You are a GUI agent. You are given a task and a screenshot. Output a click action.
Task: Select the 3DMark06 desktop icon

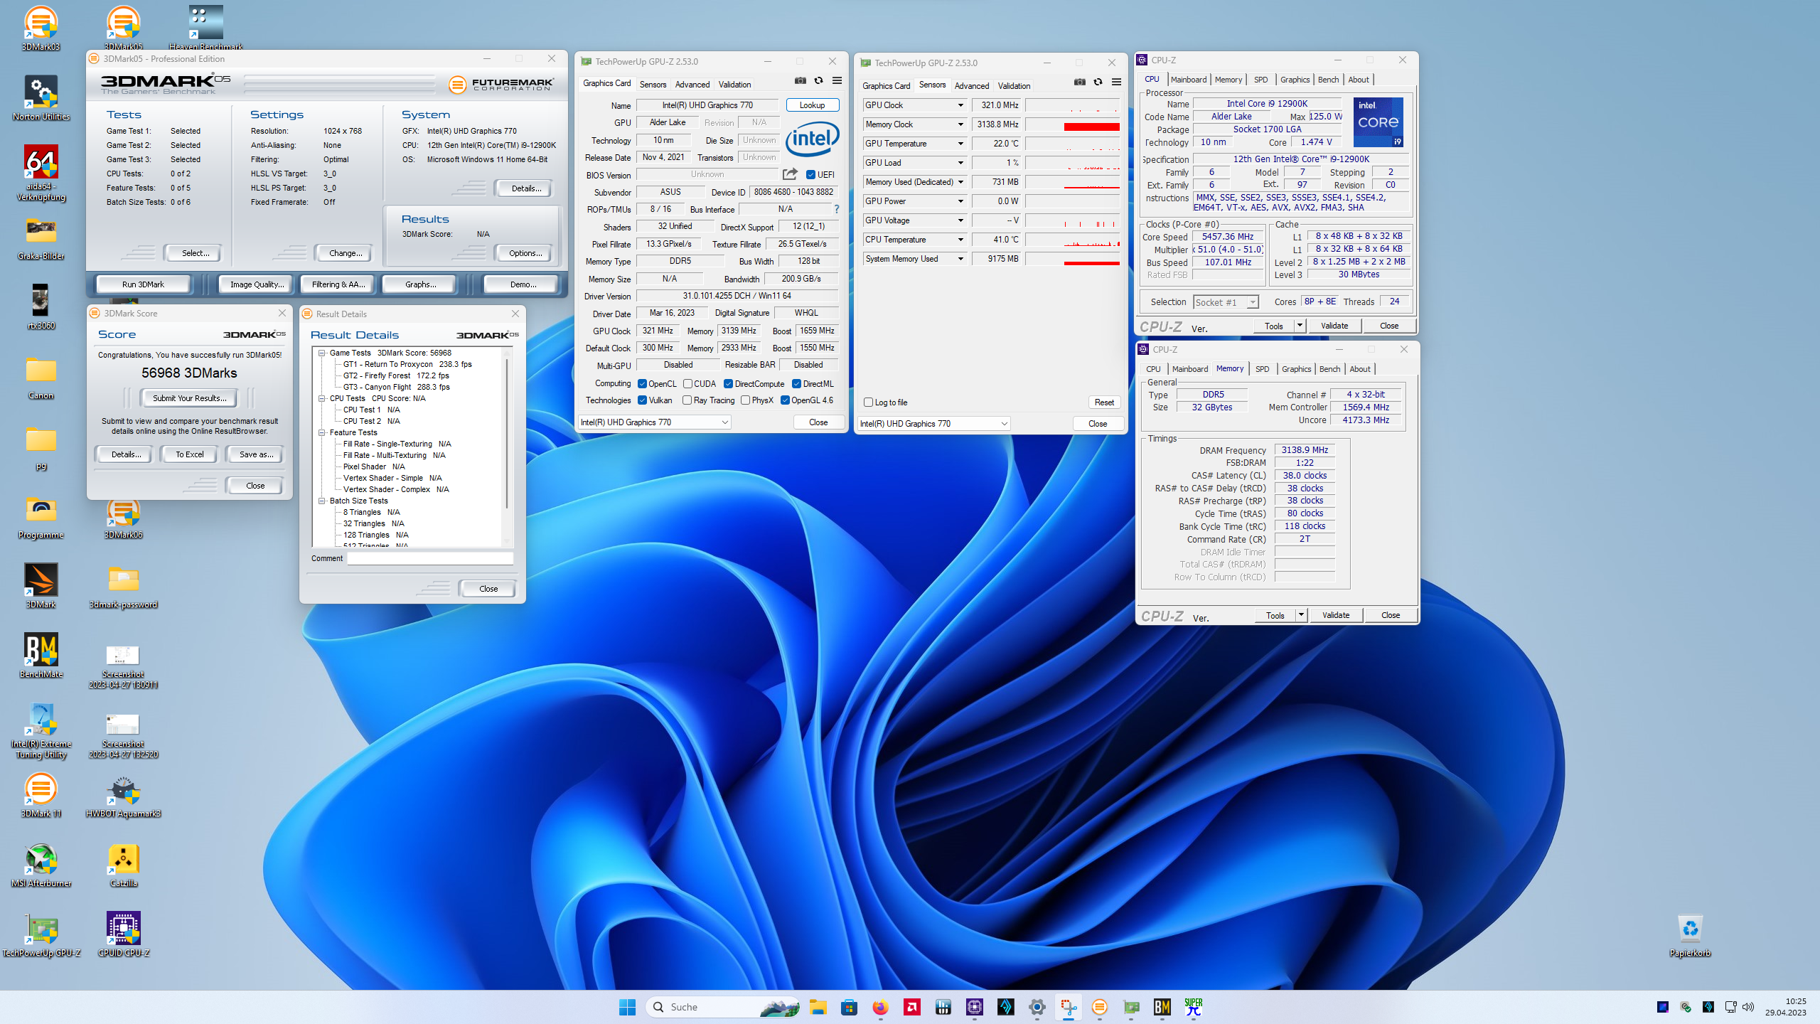pos(123,517)
